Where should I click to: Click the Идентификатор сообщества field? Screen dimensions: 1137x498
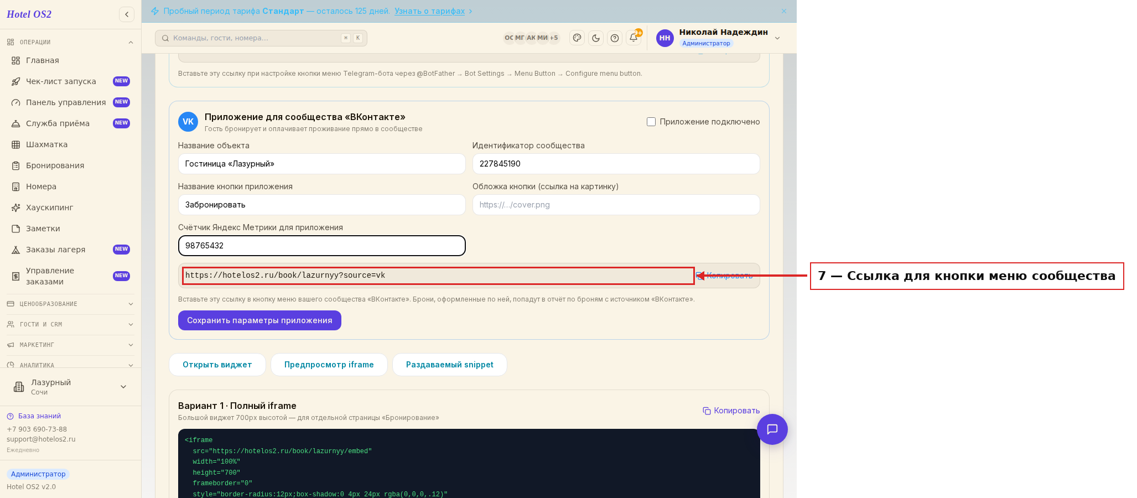(x=616, y=164)
